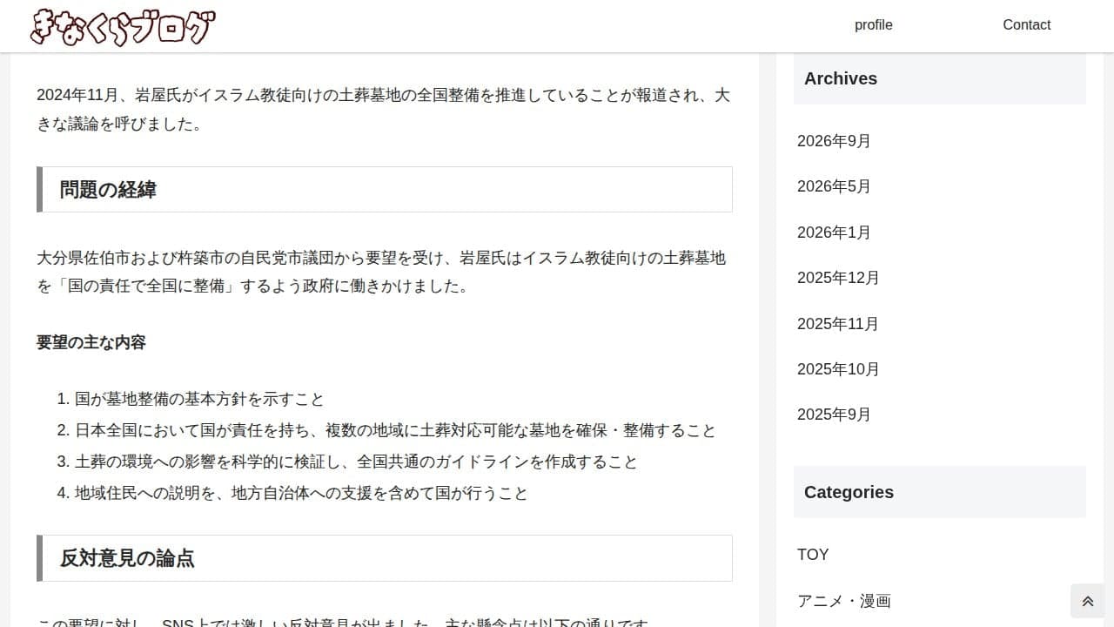1114x627 pixels.
Task: Click the Categories sidebar heading
Action: click(x=940, y=492)
